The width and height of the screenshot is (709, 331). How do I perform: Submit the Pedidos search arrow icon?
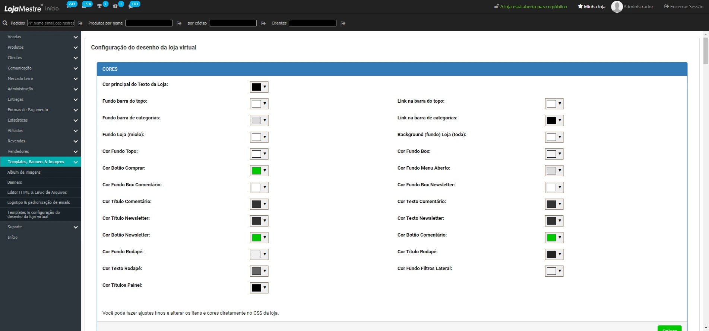80,23
